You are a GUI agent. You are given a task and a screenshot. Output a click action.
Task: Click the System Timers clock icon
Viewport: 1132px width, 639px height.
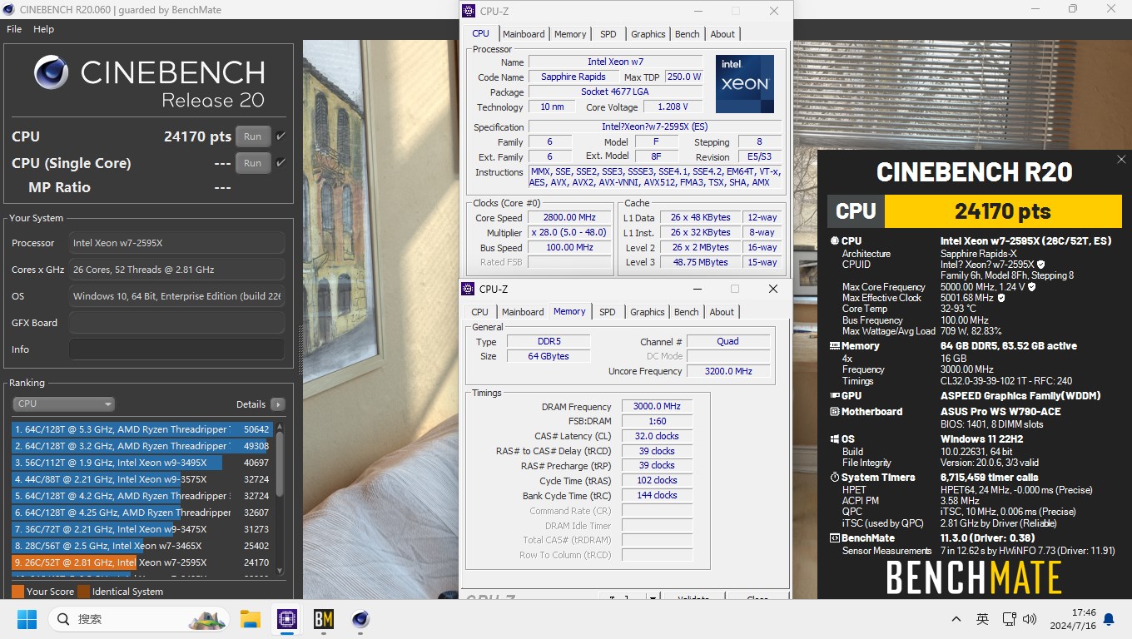point(835,478)
